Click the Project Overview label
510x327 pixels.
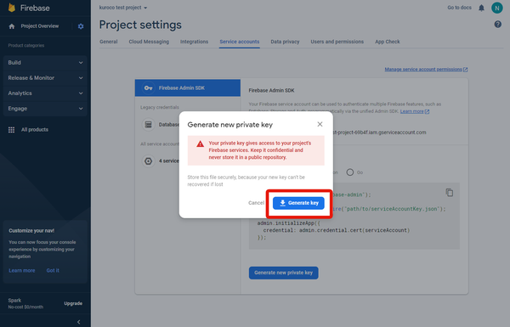coord(40,26)
